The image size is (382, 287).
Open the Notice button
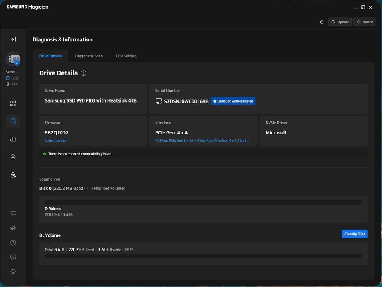(x=364, y=22)
